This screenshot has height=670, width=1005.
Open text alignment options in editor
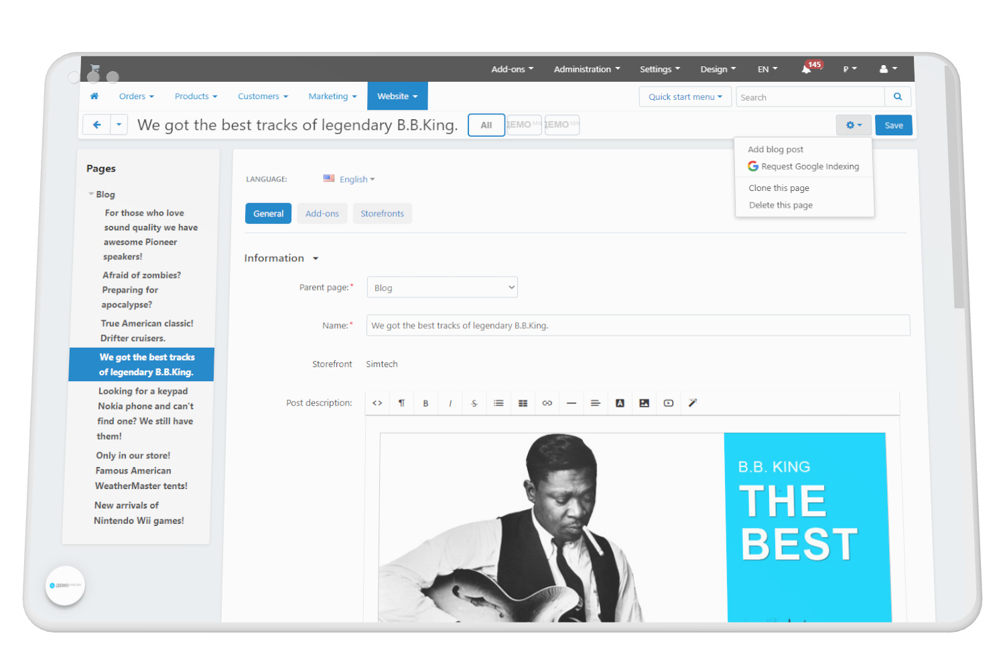coord(596,403)
